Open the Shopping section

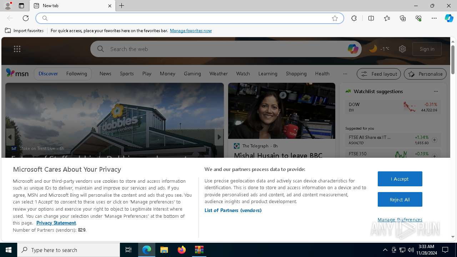click(296, 74)
